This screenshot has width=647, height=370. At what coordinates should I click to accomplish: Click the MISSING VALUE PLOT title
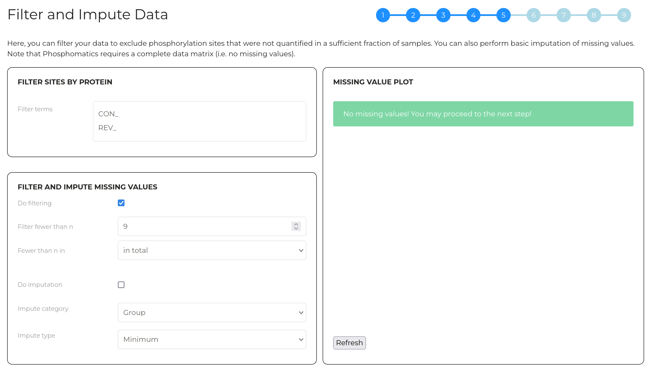pyautogui.click(x=373, y=82)
